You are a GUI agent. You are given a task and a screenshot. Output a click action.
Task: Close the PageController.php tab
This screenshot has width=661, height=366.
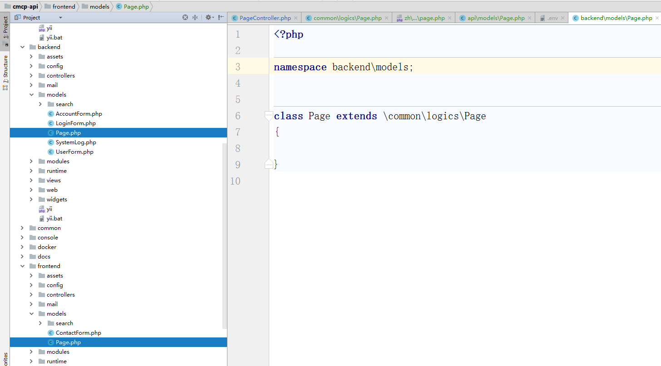click(296, 18)
